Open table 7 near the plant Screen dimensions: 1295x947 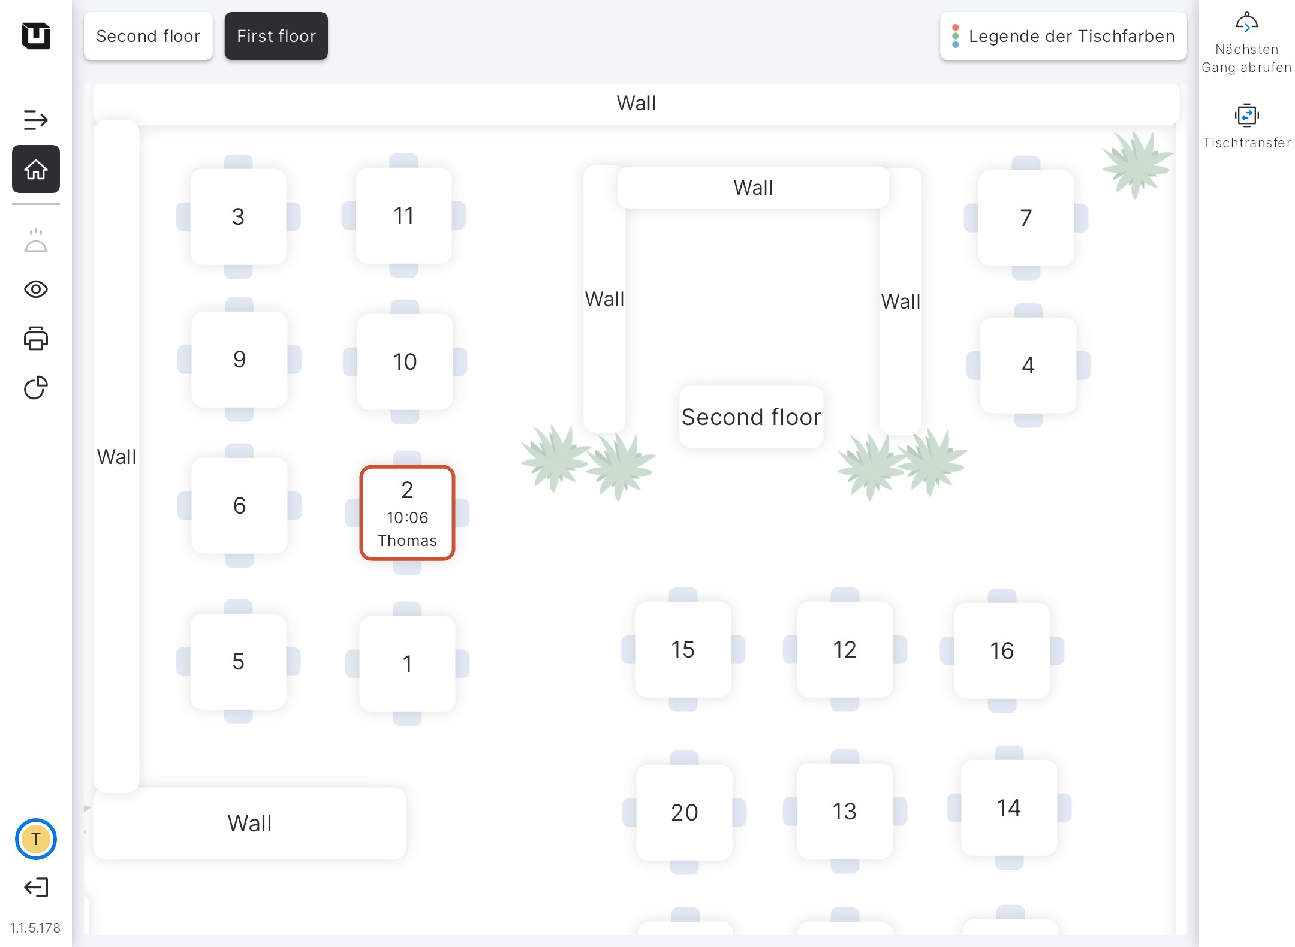[x=1026, y=218]
